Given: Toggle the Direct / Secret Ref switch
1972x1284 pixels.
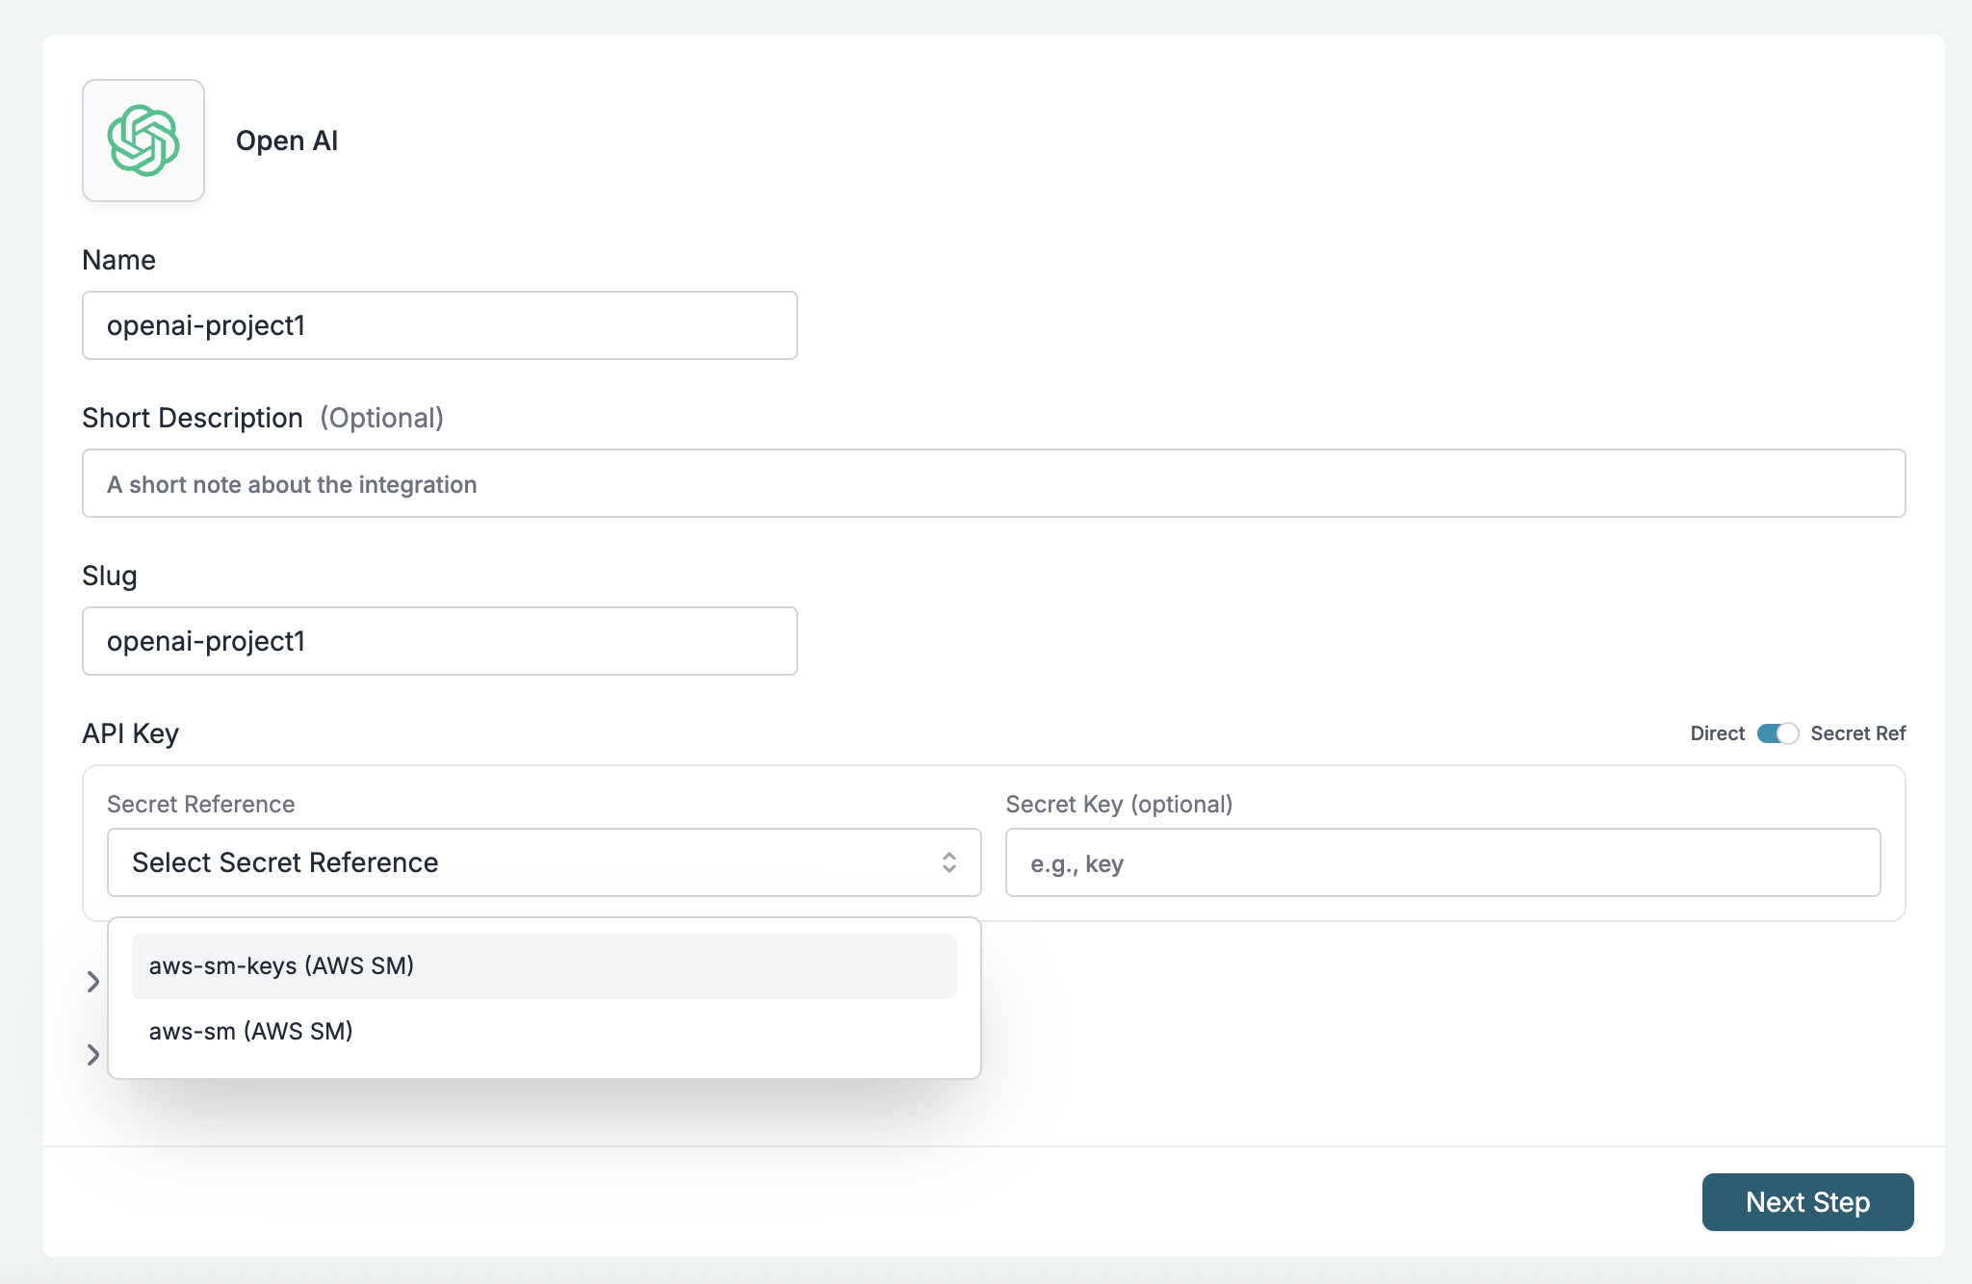Looking at the screenshot, I should pyautogui.click(x=1777, y=733).
